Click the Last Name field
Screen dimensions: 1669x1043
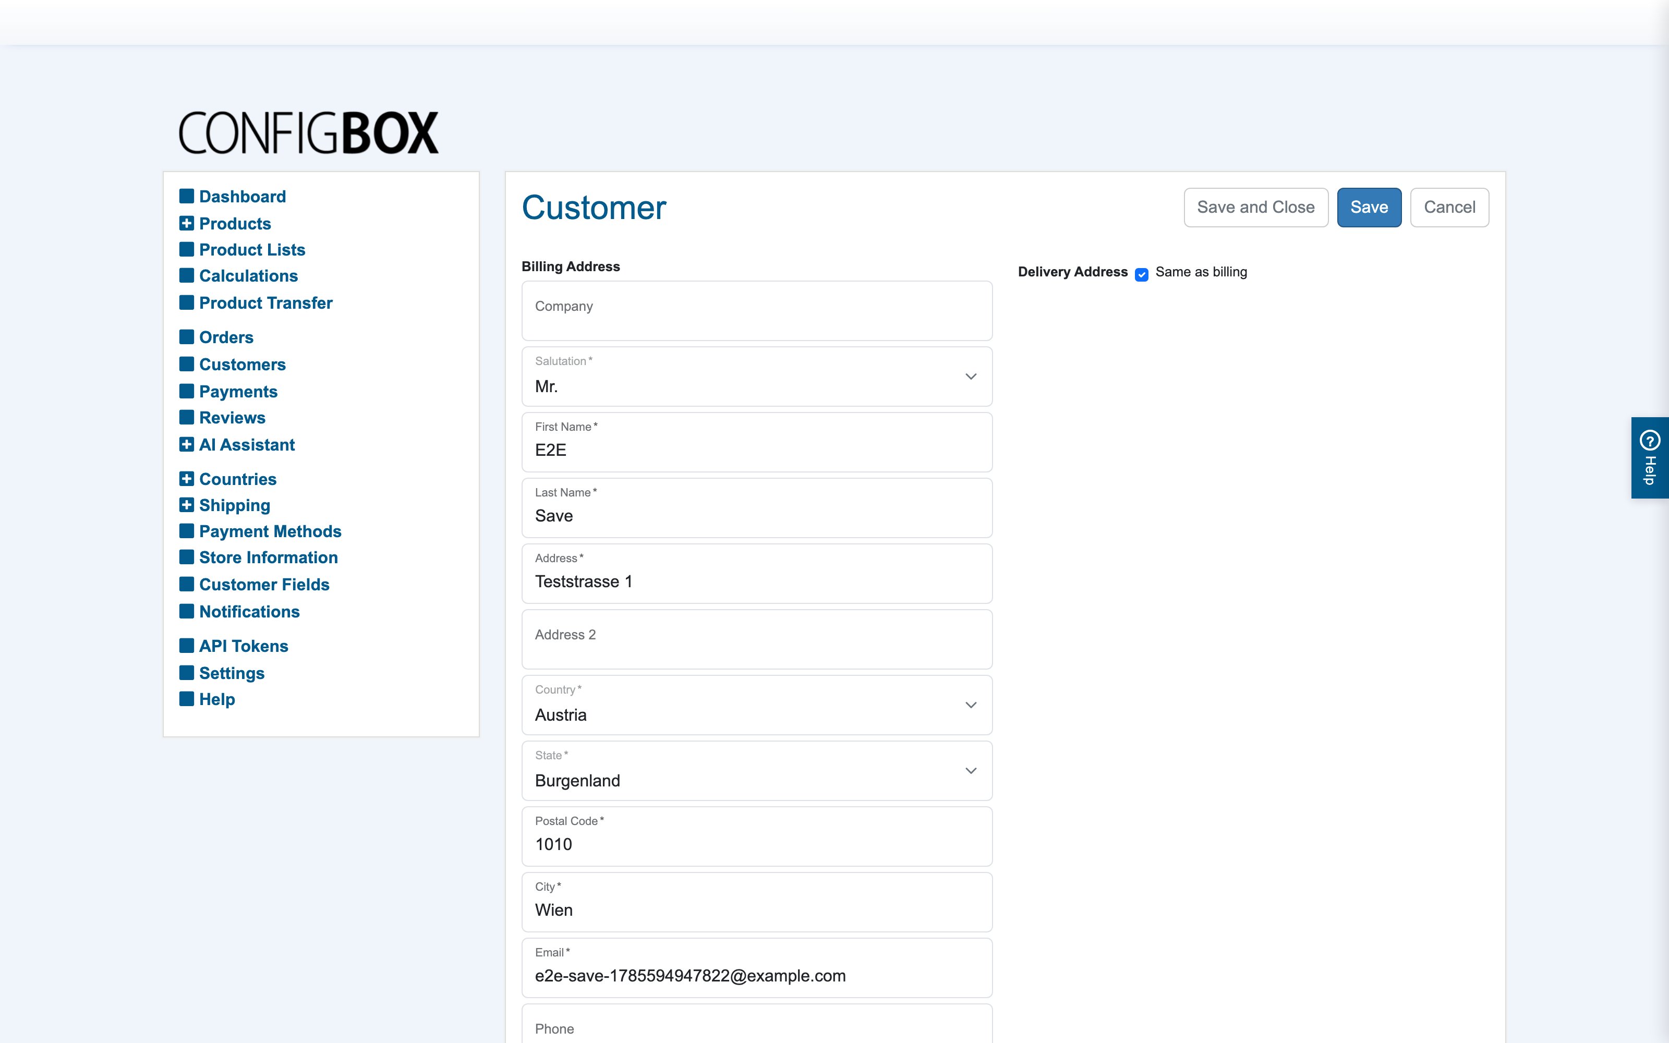(x=757, y=508)
